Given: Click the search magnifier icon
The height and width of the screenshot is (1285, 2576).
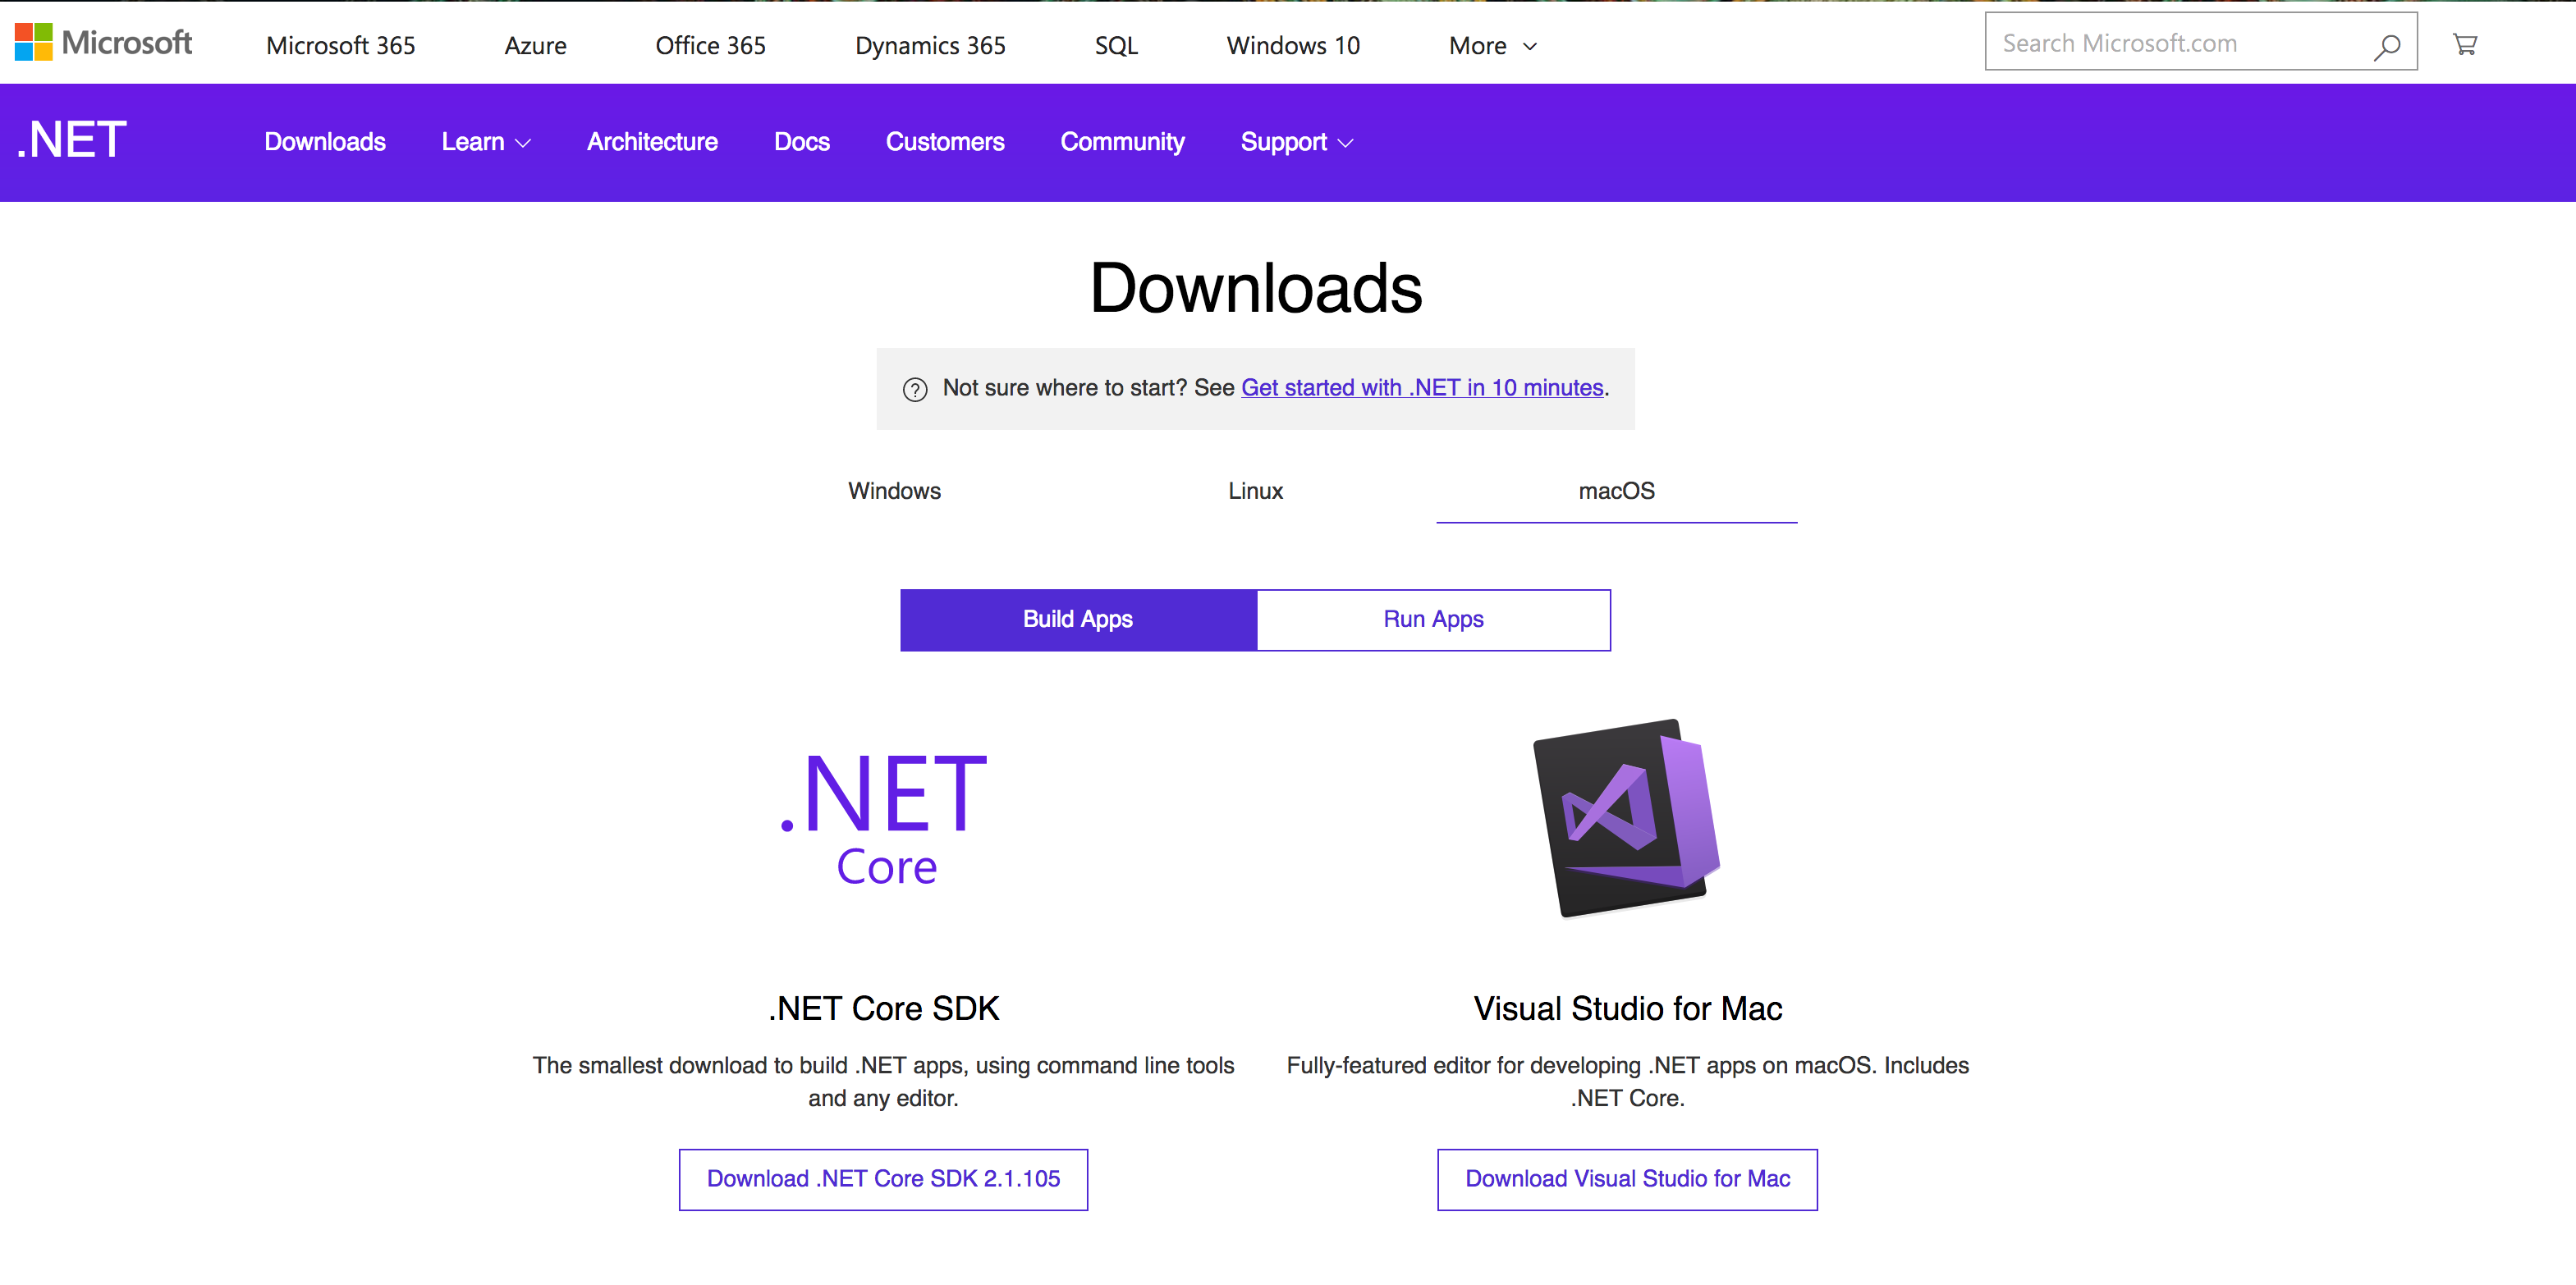Looking at the screenshot, I should pyautogui.click(x=2386, y=45).
